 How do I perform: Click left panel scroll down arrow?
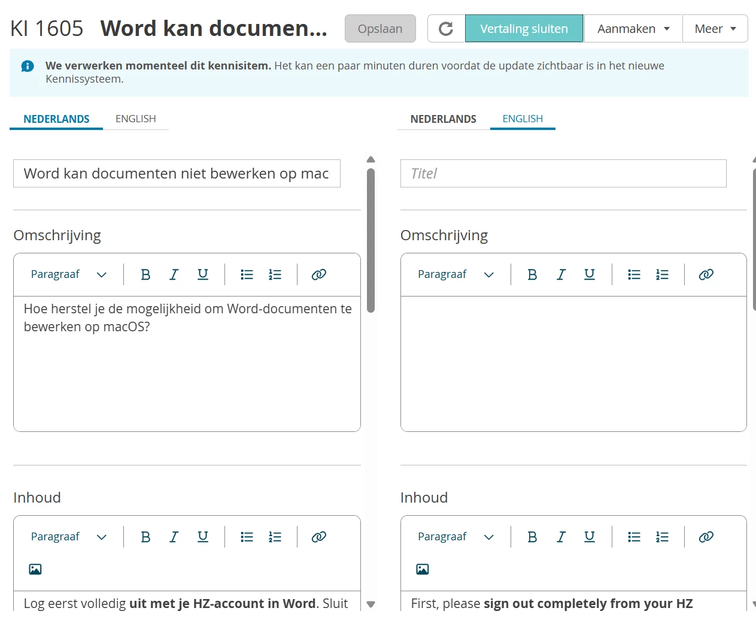(371, 604)
